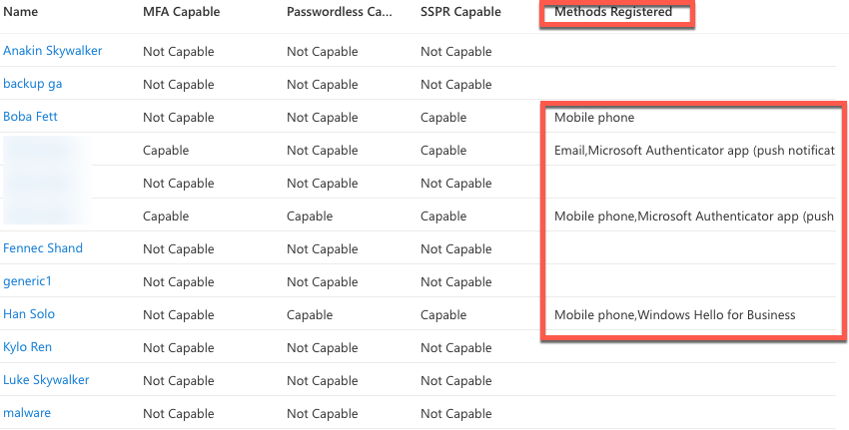Open Luke Skywalker user link

pyautogui.click(x=46, y=380)
